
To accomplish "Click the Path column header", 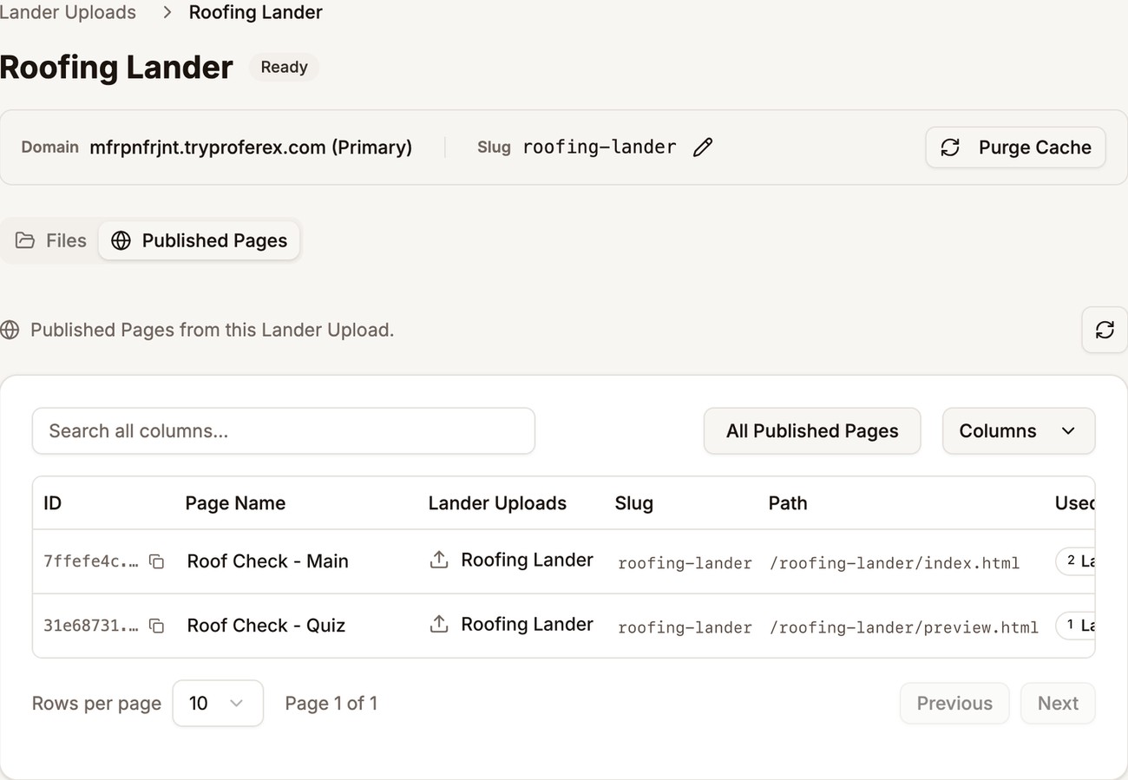I will 788,503.
